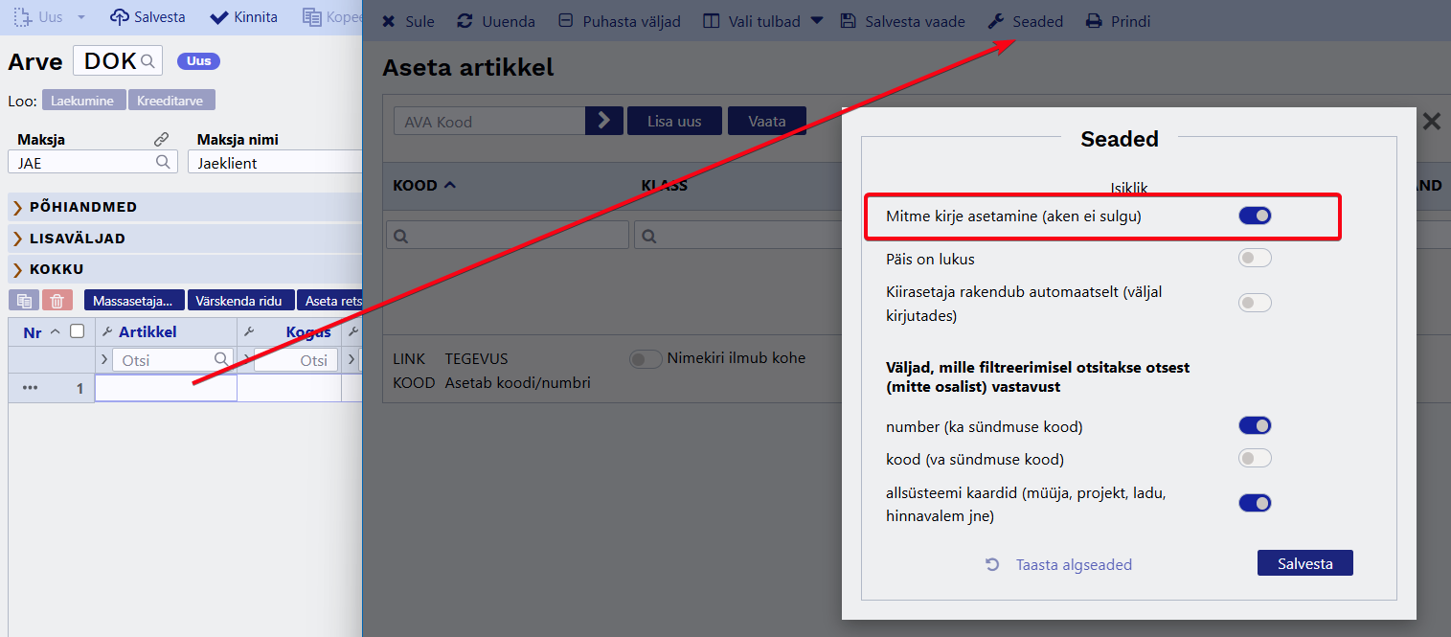Tick the select-all checkbox in Nr column

click(x=78, y=331)
